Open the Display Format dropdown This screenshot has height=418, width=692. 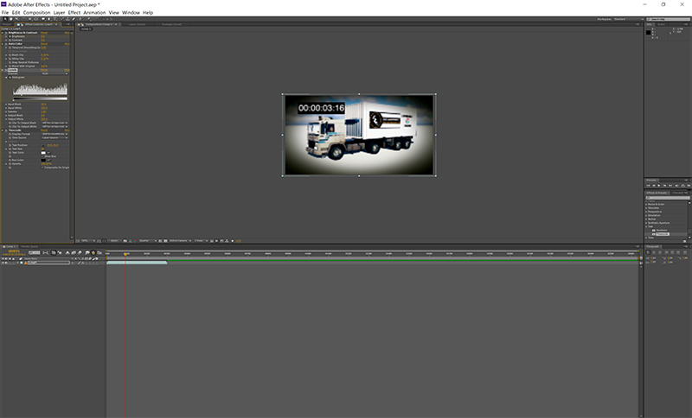[54, 134]
